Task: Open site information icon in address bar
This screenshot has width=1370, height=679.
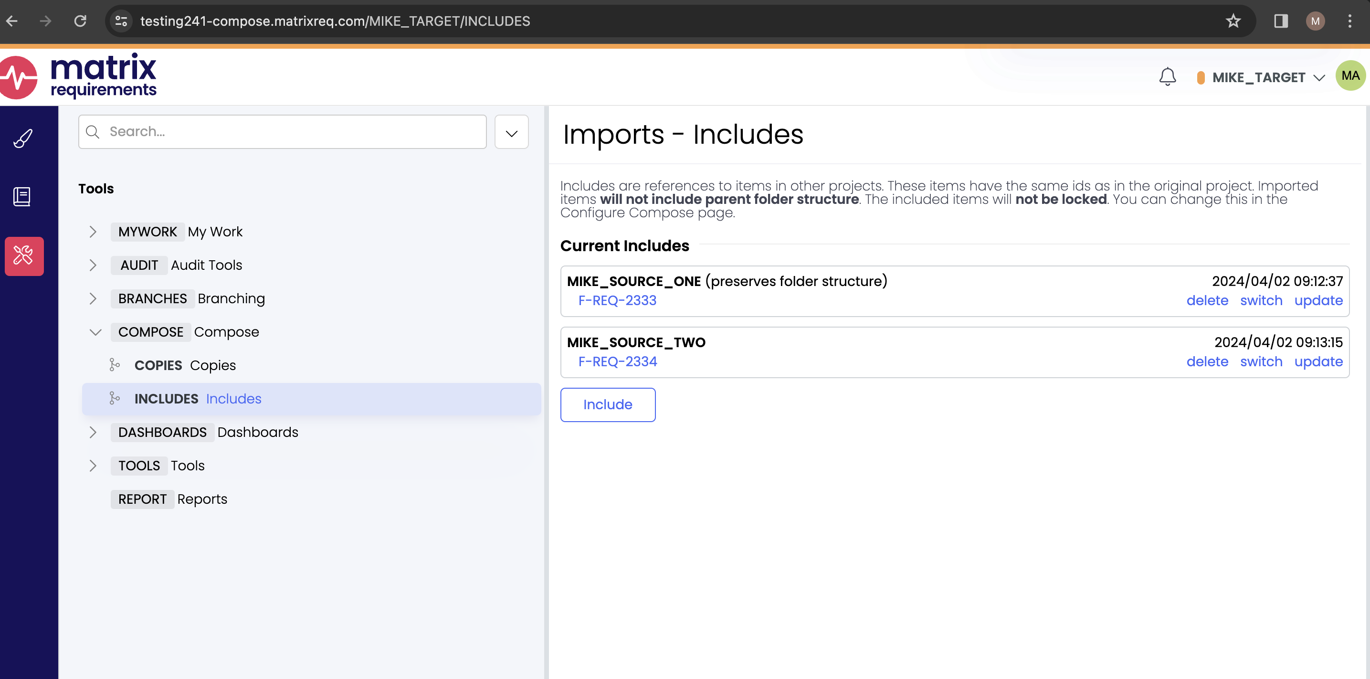Action: (121, 21)
